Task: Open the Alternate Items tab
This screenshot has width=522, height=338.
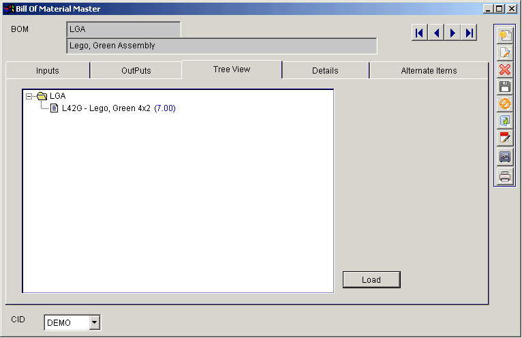Action: coord(429,71)
